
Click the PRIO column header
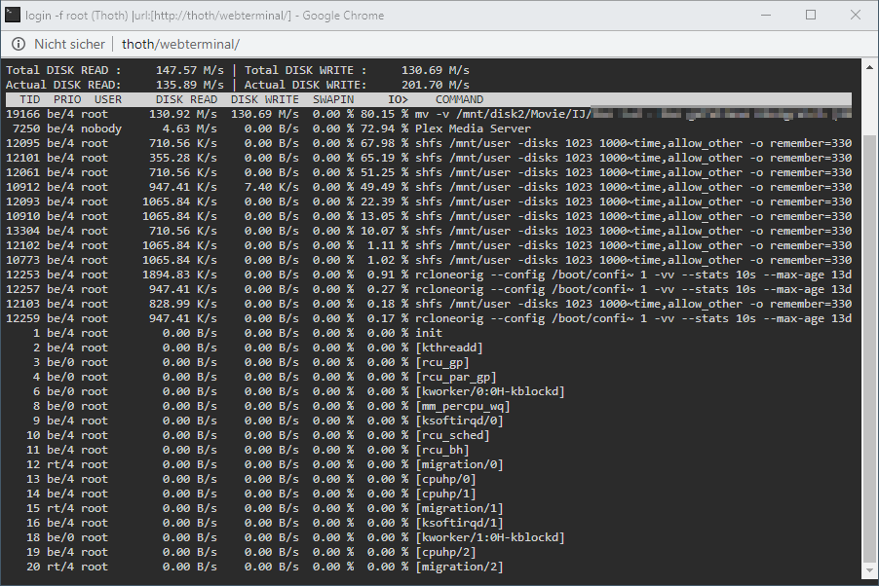point(67,99)
